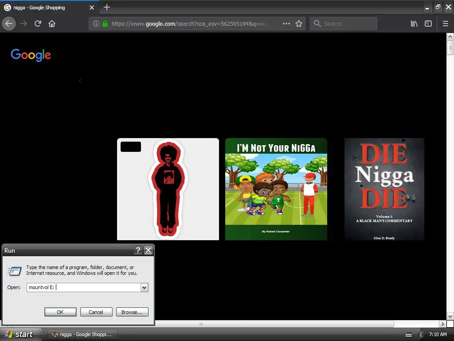Click the Open text field in Run
This screenshot has width=454, height=341.
pos(84,287)
